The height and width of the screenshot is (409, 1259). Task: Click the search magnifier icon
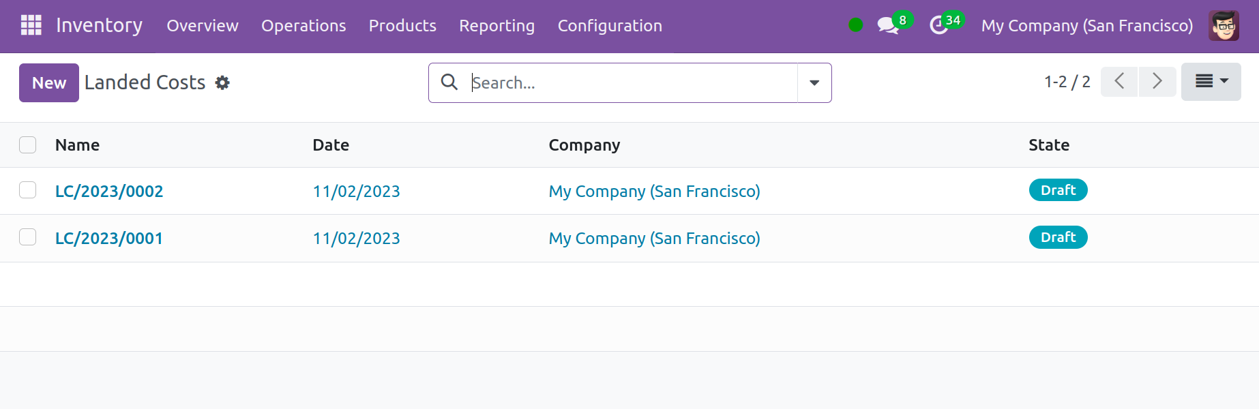coord(449,82)
